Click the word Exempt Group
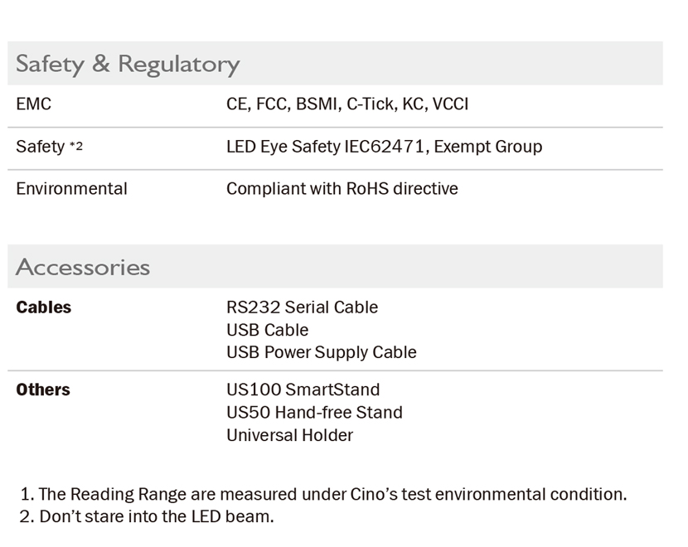 [488, 147]
